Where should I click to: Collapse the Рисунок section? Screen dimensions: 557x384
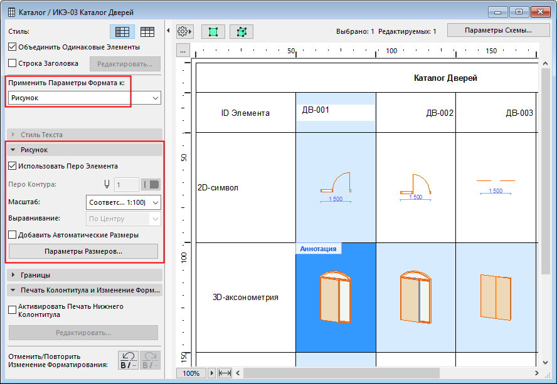tap(85, 150)
